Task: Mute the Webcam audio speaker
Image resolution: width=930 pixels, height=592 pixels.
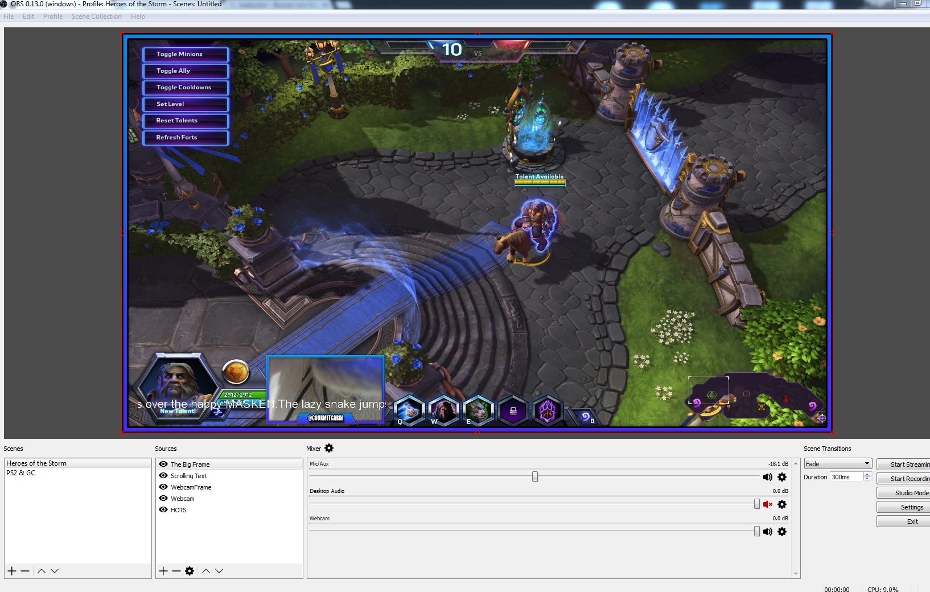Action: point(768,532)
